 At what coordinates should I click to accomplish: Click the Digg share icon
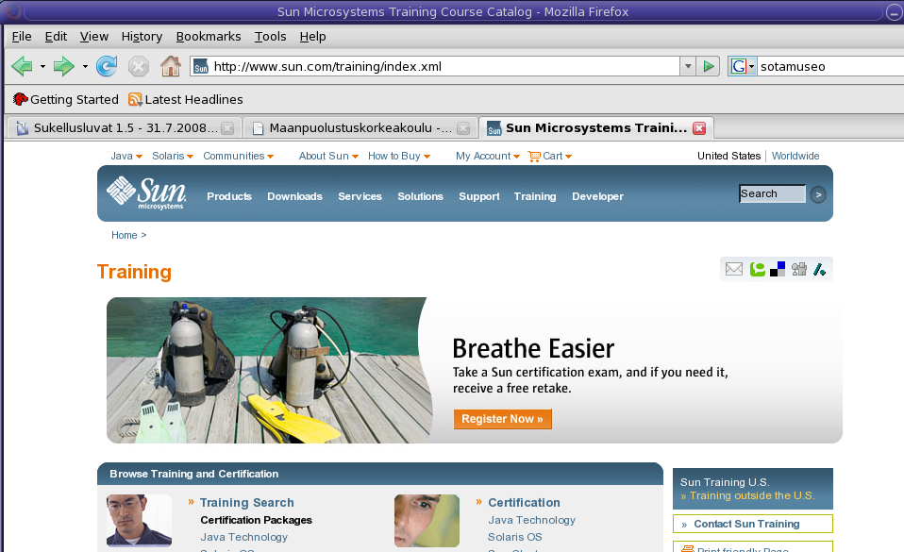click(x=799, y=269)
